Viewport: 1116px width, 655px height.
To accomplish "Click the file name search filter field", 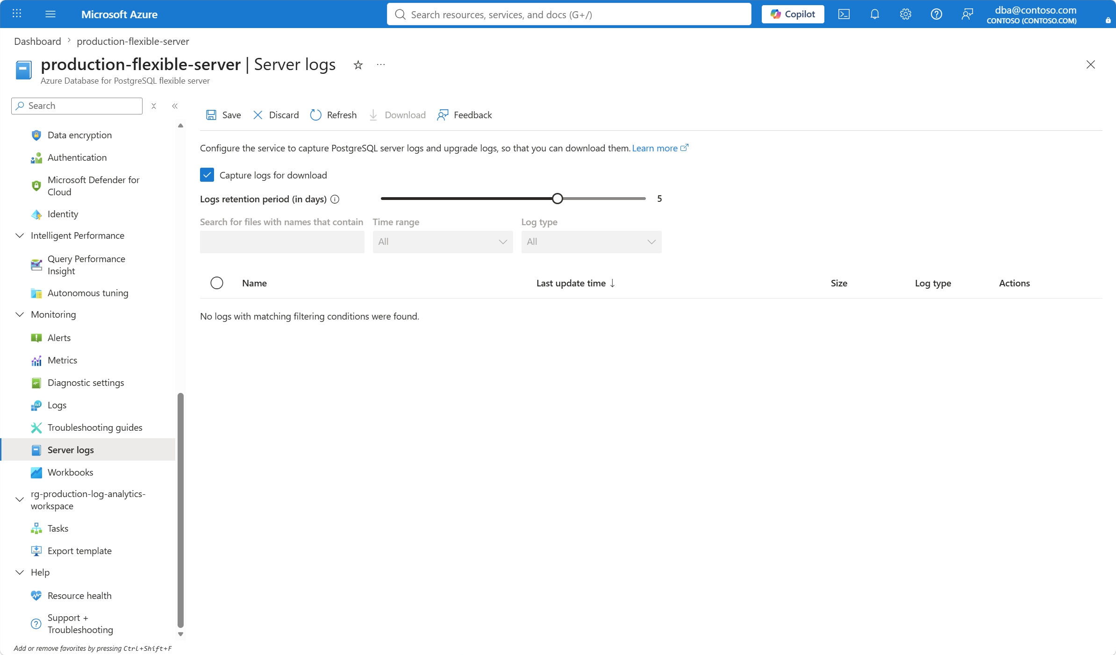I will (x=282, y=242).
